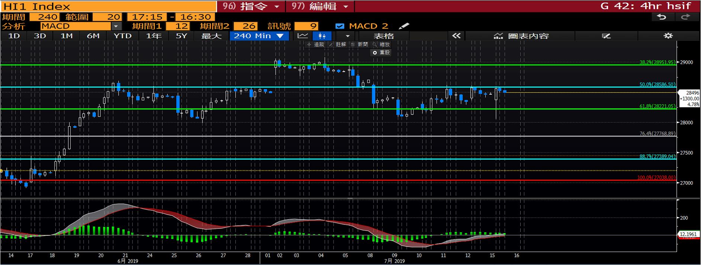701x265 pixels.
Task: Open the 97) 編輯 menu
Action: (x=320, y=6)
